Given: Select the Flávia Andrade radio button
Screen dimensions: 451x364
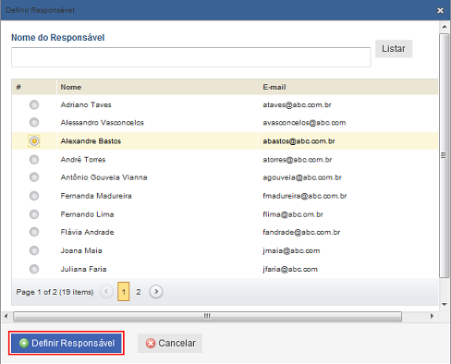Looking at the screenshot, I should (34, 232).
